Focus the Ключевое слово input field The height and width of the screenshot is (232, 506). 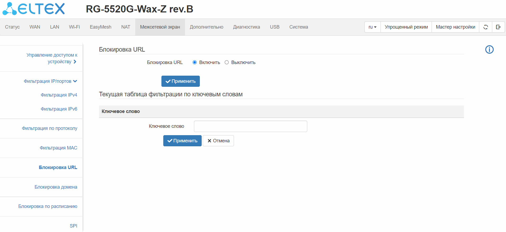click(250, 126)
